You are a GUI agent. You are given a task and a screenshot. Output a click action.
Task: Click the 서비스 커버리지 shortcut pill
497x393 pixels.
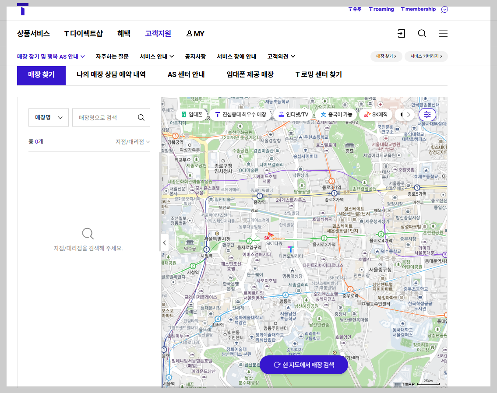click(426, 56)
